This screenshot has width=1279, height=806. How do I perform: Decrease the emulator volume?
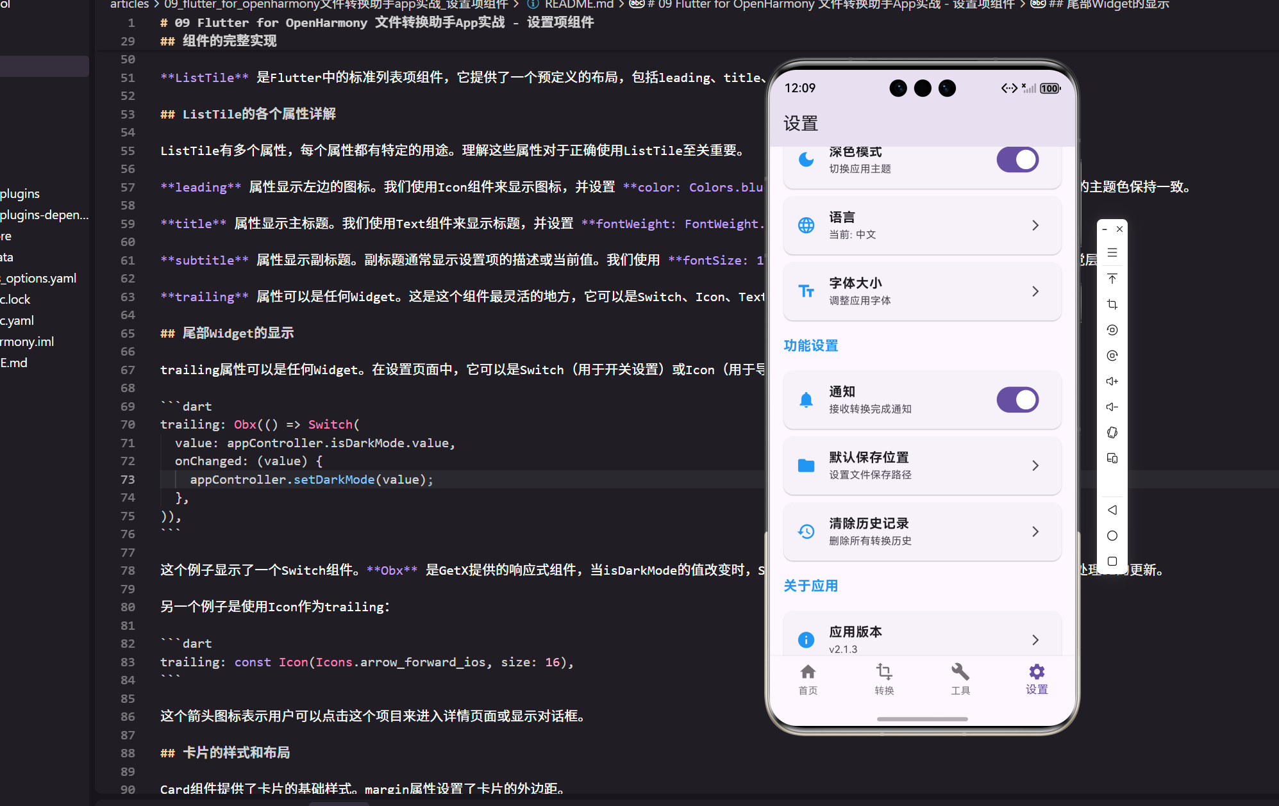click(x=1112, y=406)
